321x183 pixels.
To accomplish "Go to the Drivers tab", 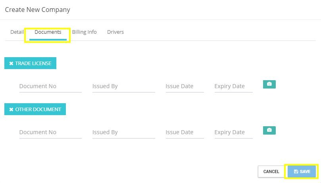I will [x=115, y=32].
